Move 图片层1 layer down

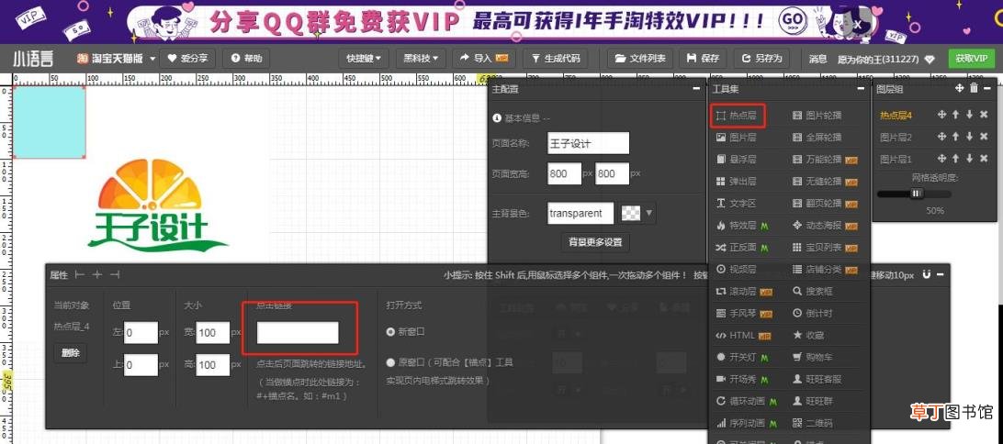click(969, 159)
